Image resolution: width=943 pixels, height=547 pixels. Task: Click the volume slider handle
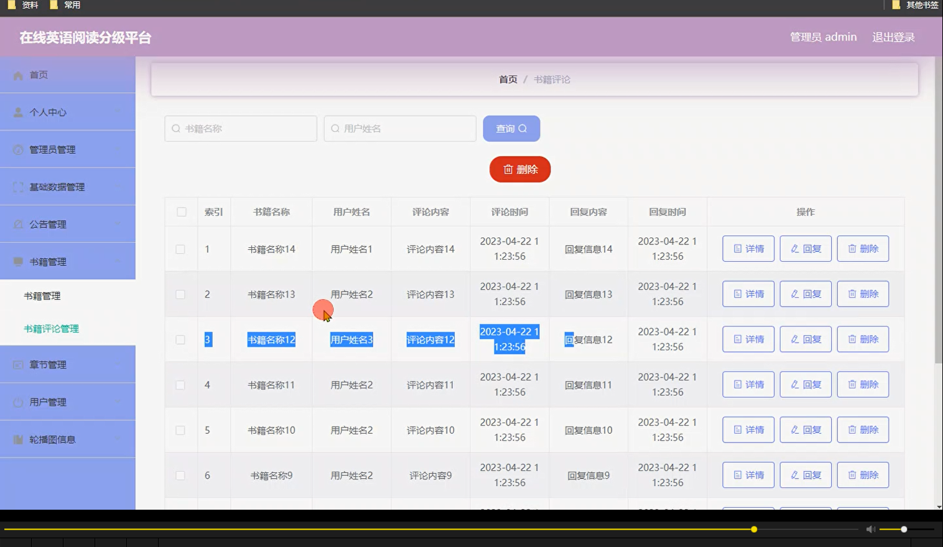tap(904, 529)
